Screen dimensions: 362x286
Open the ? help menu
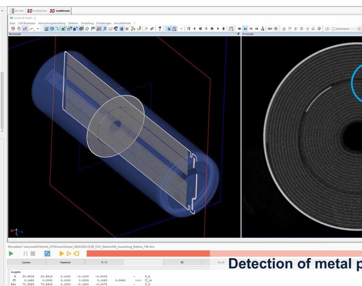click(x=134, y=23)
